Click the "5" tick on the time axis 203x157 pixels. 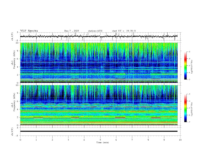coord(100,140)
